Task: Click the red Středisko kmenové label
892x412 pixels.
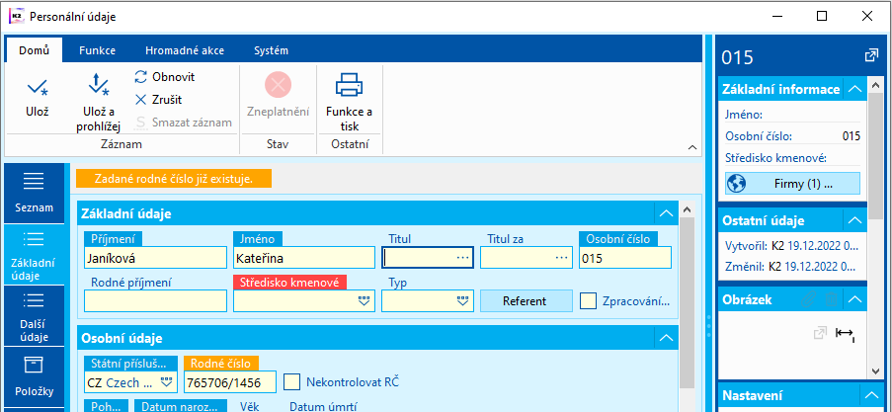Action: point(289,282)
